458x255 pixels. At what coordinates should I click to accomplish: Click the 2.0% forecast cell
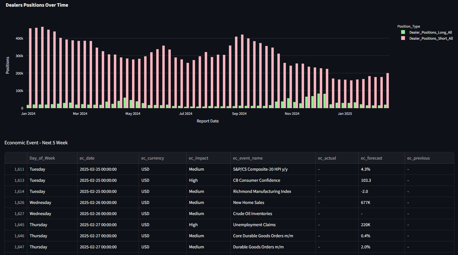point(381,247)
